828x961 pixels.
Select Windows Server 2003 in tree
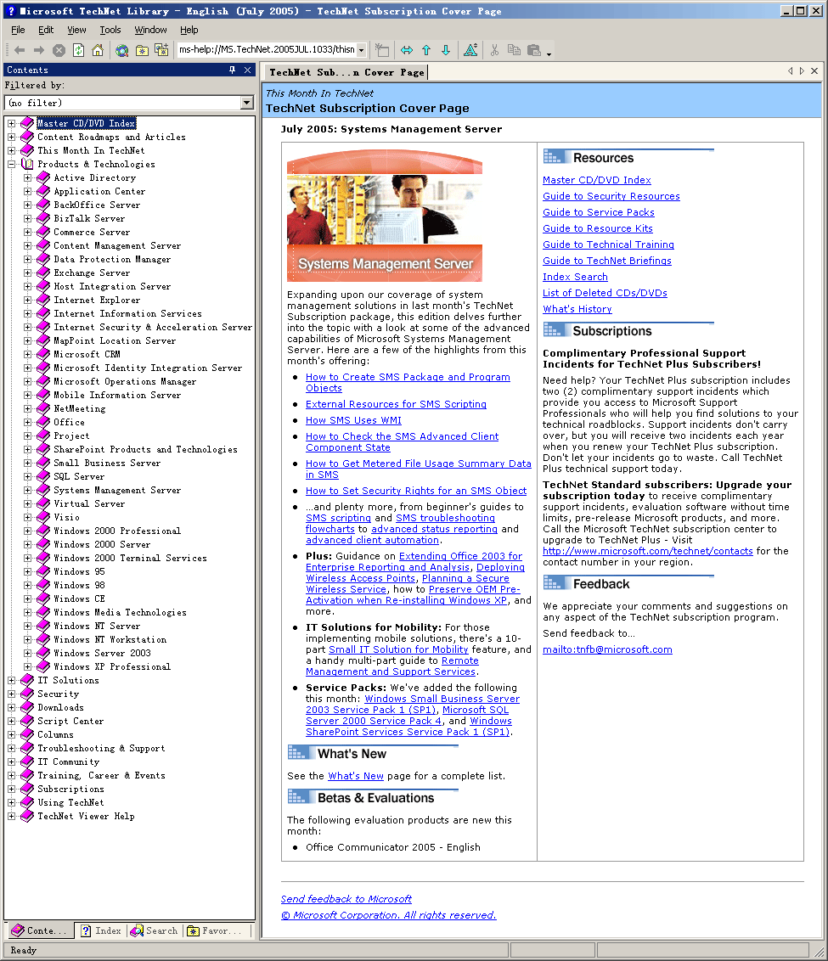103,654
